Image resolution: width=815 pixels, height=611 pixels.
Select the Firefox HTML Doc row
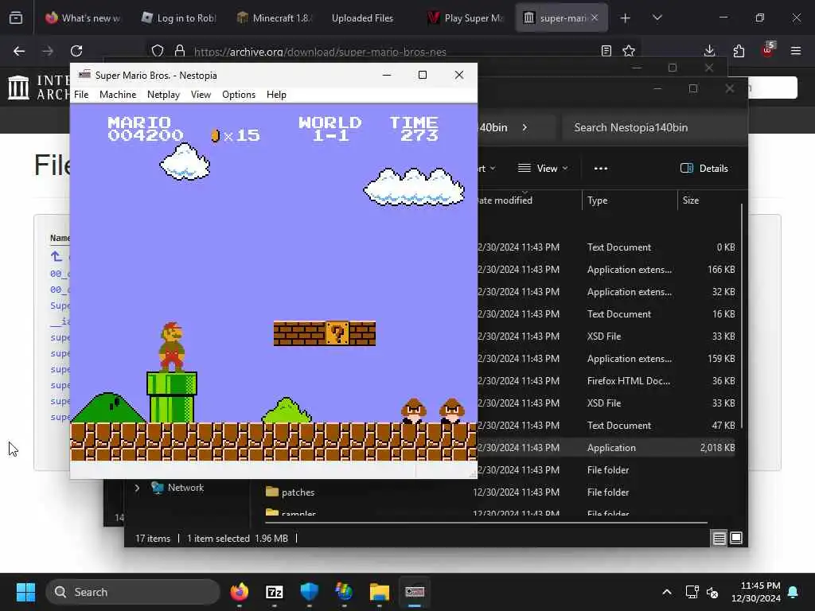click(x=607, y=381)
